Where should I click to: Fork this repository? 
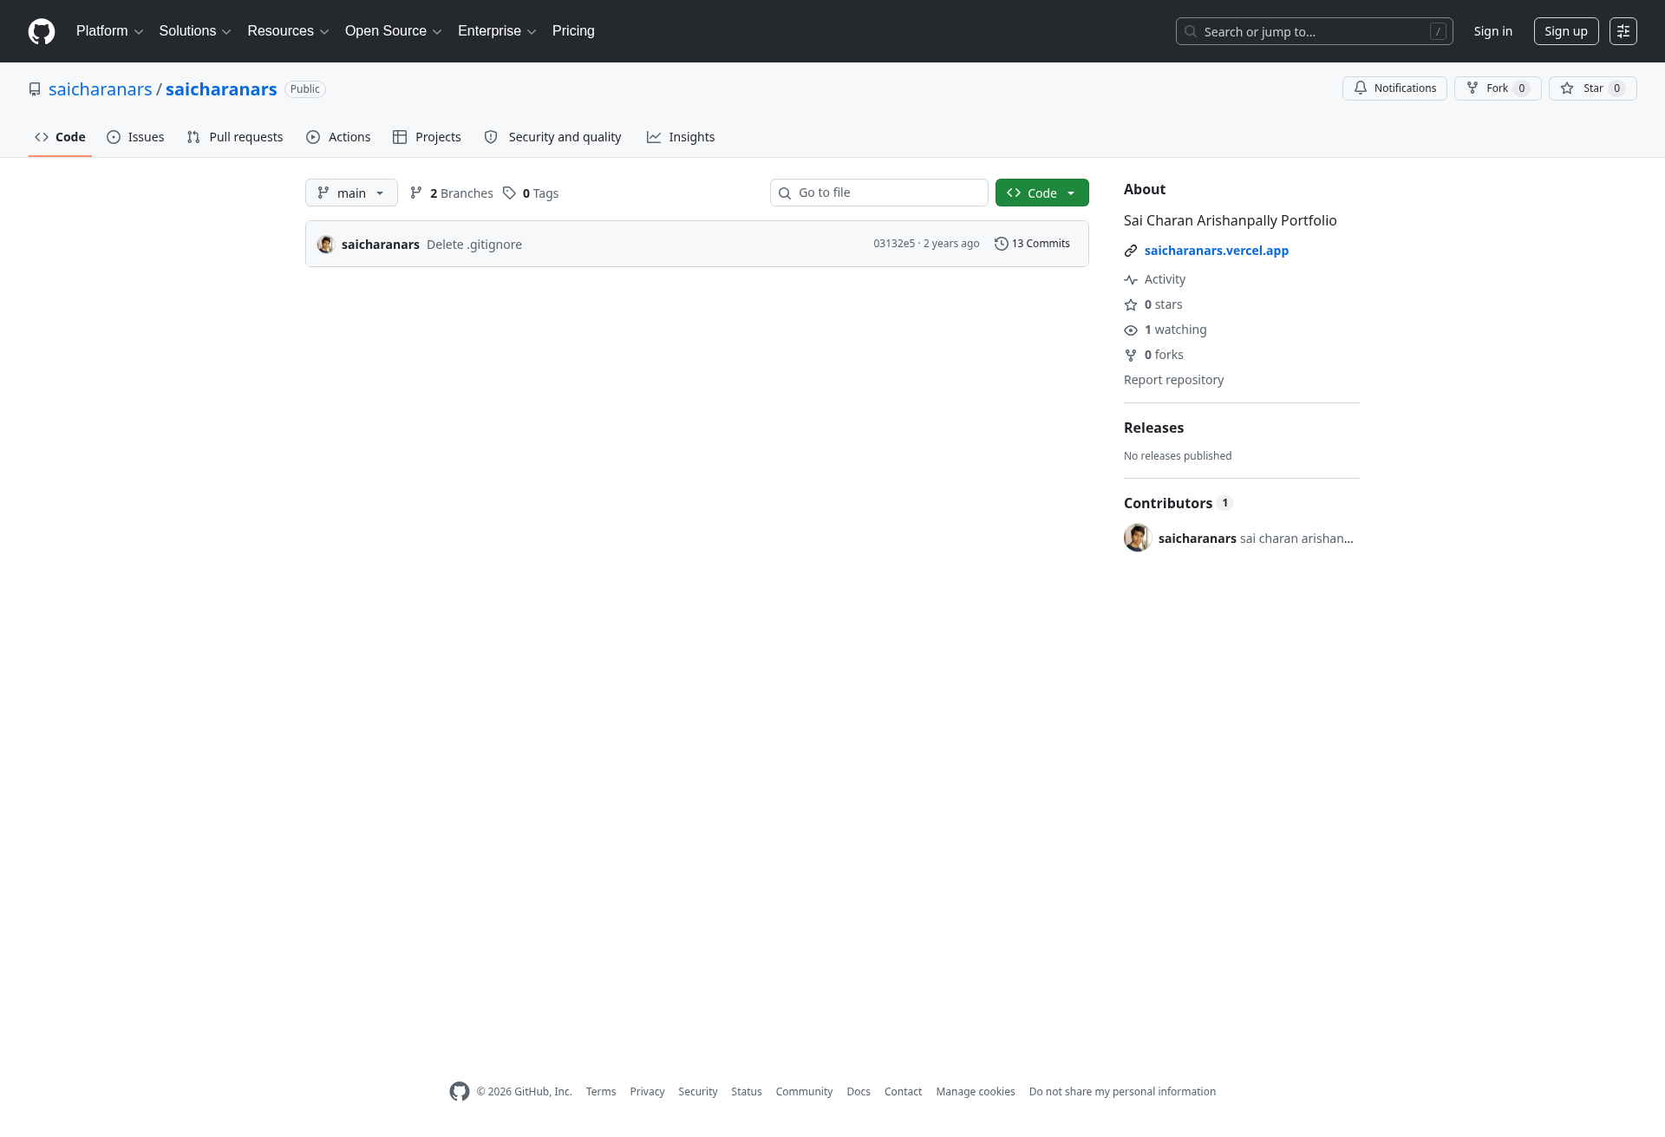click(x=1498, y=88)
